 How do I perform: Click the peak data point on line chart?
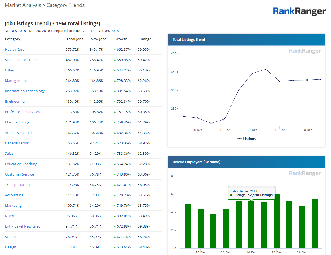click(x=266, y=69)
